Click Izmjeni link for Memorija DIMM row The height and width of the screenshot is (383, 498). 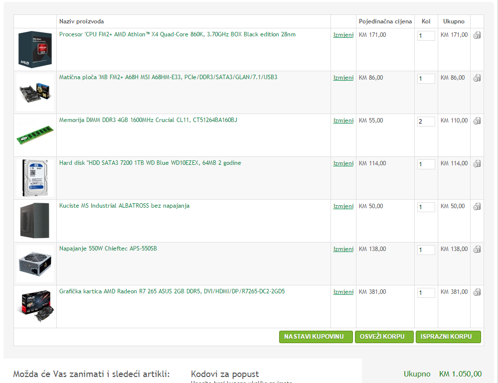tap(343, 121)
